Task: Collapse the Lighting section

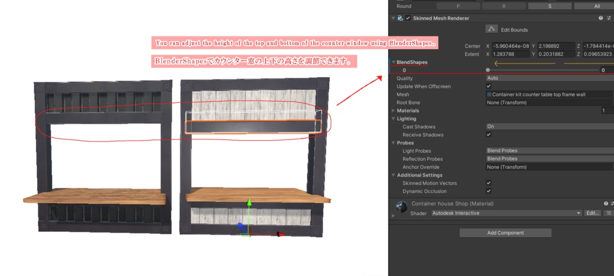Action: coord(393,119)
